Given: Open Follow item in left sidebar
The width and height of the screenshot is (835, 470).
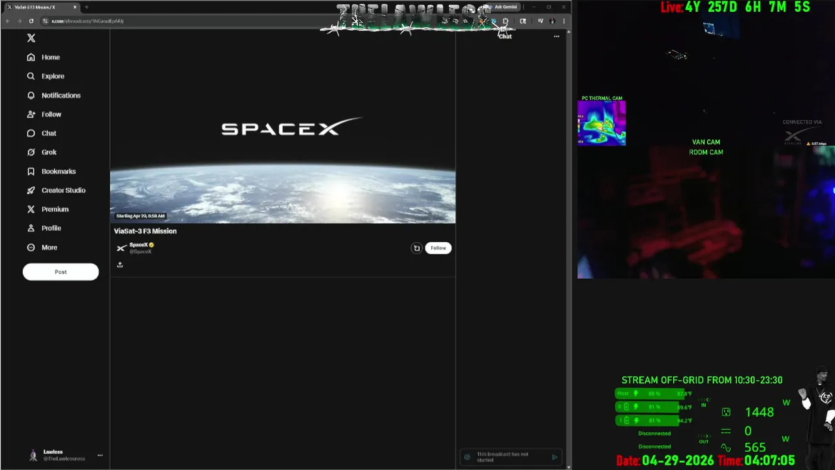Looking at the screenshot, I should (x=44, y=114).
